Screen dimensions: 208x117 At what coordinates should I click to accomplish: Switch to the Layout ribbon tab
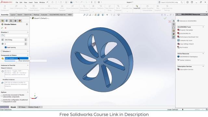pos(13,15)
